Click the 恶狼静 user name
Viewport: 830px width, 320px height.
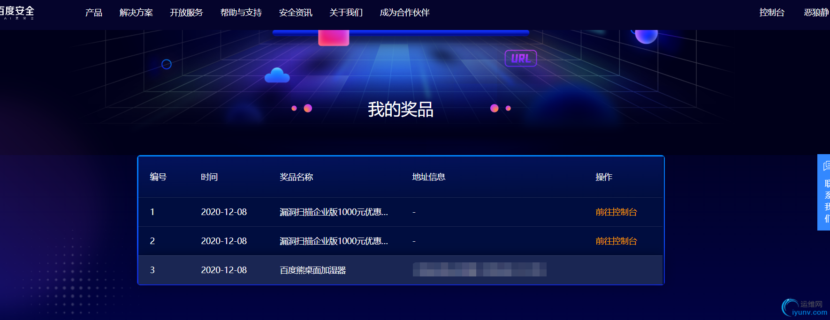coord(816,13)
